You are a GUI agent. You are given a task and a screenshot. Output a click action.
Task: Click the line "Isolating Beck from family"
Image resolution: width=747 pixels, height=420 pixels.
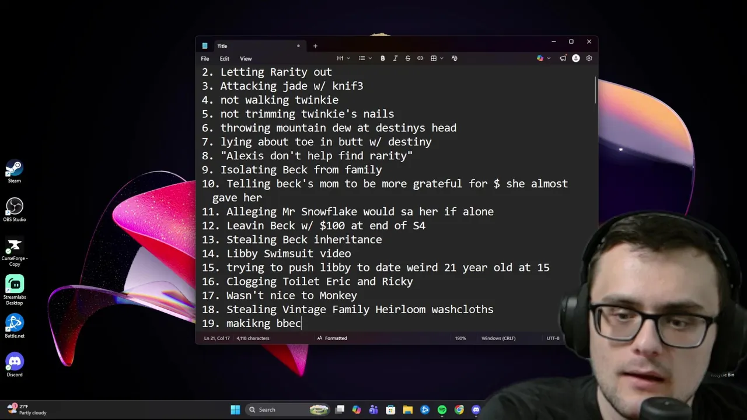click(301, 170)
